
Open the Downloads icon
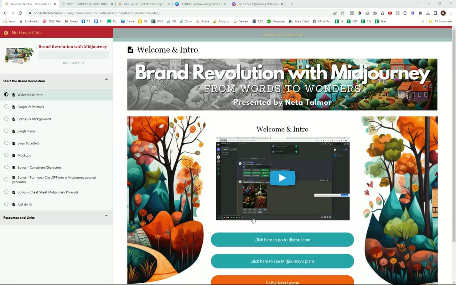tap(428, 13)
